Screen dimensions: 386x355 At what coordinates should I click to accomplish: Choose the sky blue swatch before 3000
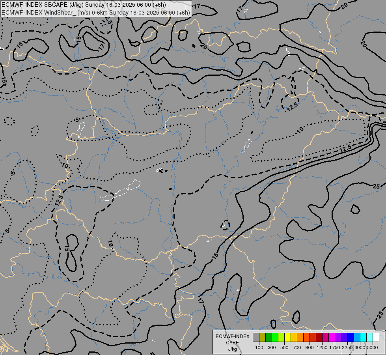(357, 337)
